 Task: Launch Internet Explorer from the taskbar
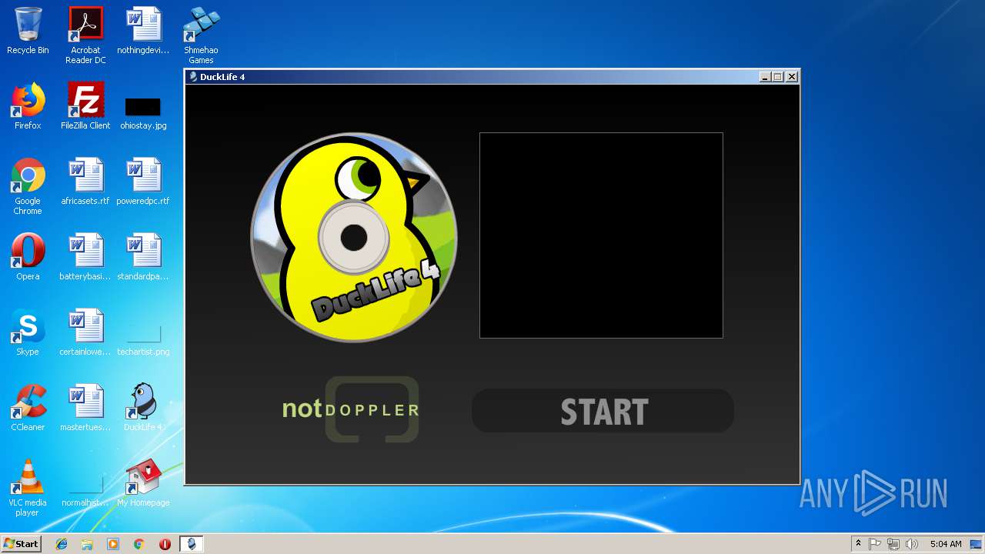62,544
